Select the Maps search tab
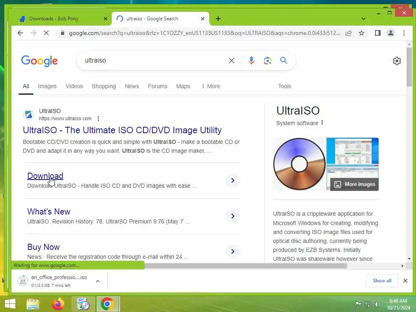The image size is (416, 312). click(183, 86)
